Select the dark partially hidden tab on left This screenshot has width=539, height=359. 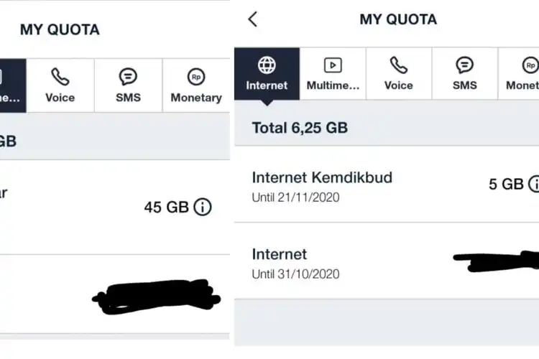(x=13, y=85)
